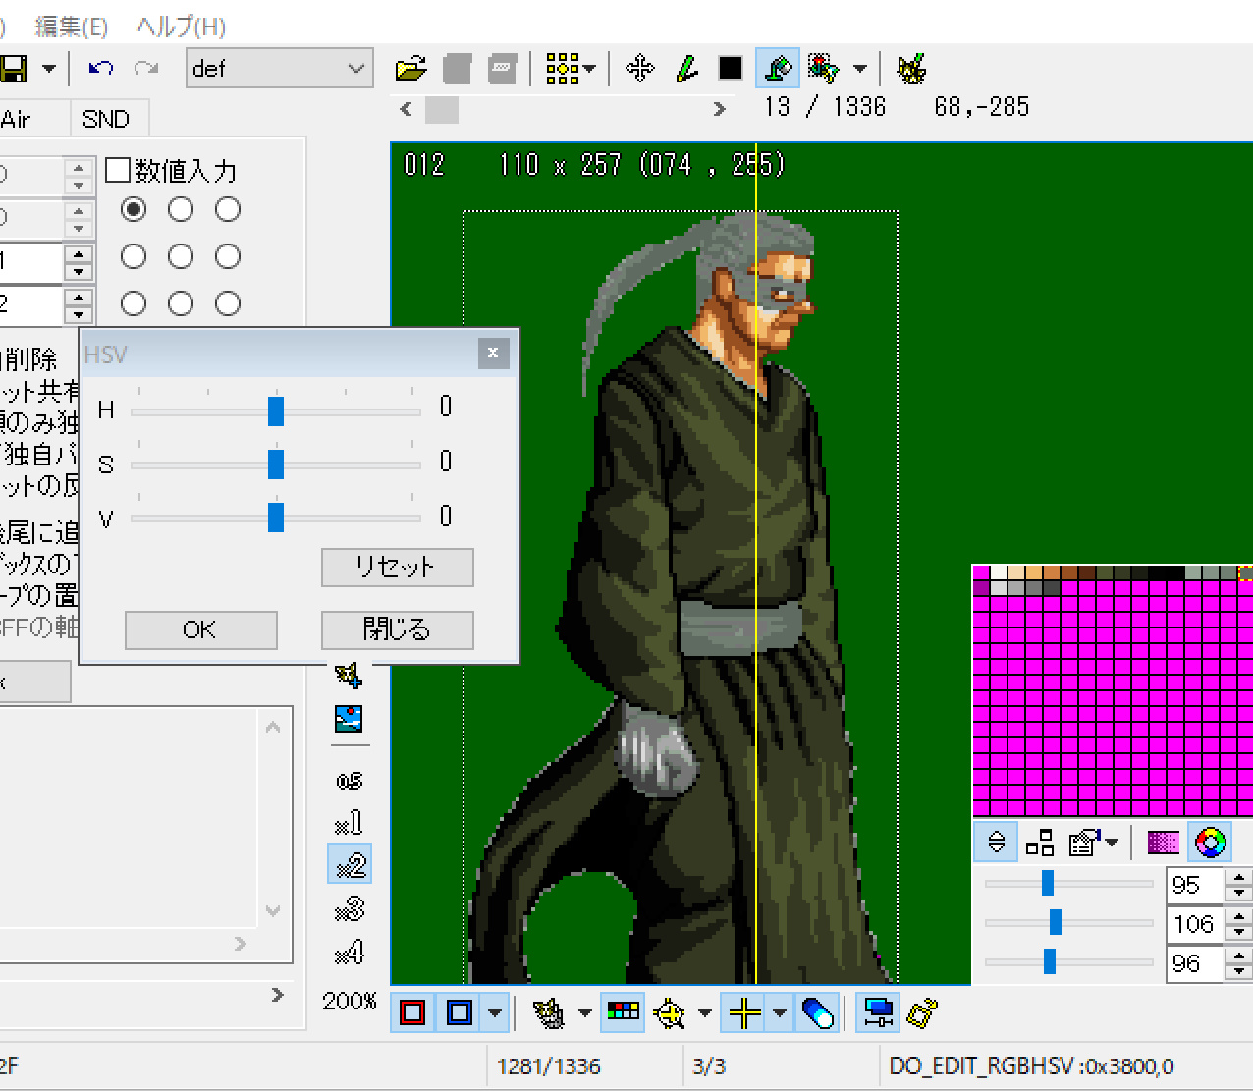The width and height of the screenshot is (1253, 1091).
Task: Click the cat with green brush icon
Action: coord(911,69)
